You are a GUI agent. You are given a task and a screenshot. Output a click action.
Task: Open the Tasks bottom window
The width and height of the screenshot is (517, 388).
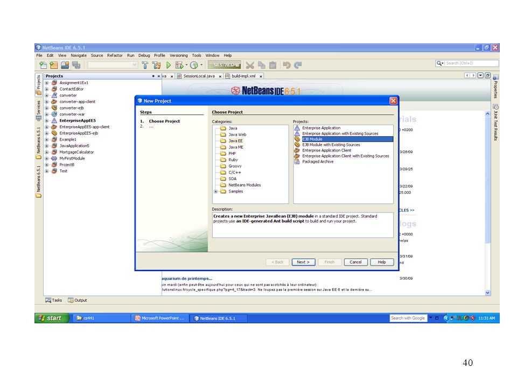(54, 300)
